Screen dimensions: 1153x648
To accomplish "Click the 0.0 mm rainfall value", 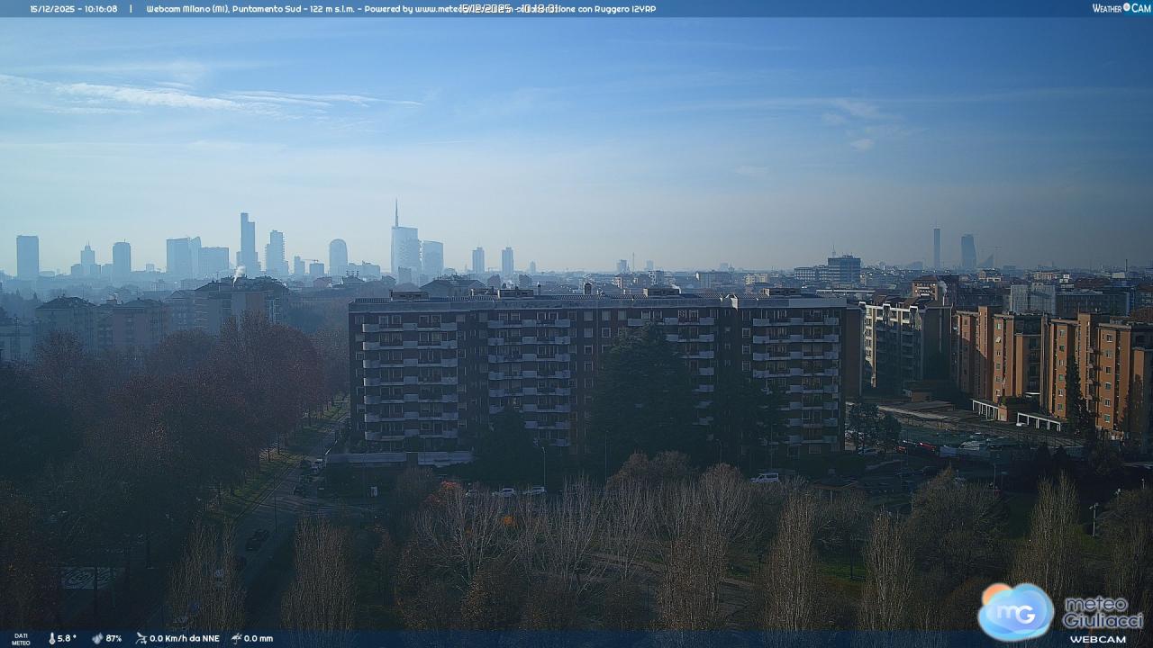I will 258,638.
